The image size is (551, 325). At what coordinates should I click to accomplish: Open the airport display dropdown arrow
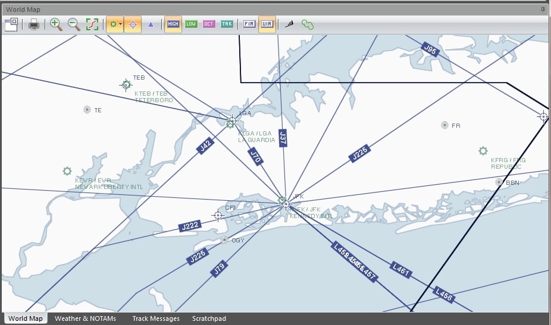point(121,24)
